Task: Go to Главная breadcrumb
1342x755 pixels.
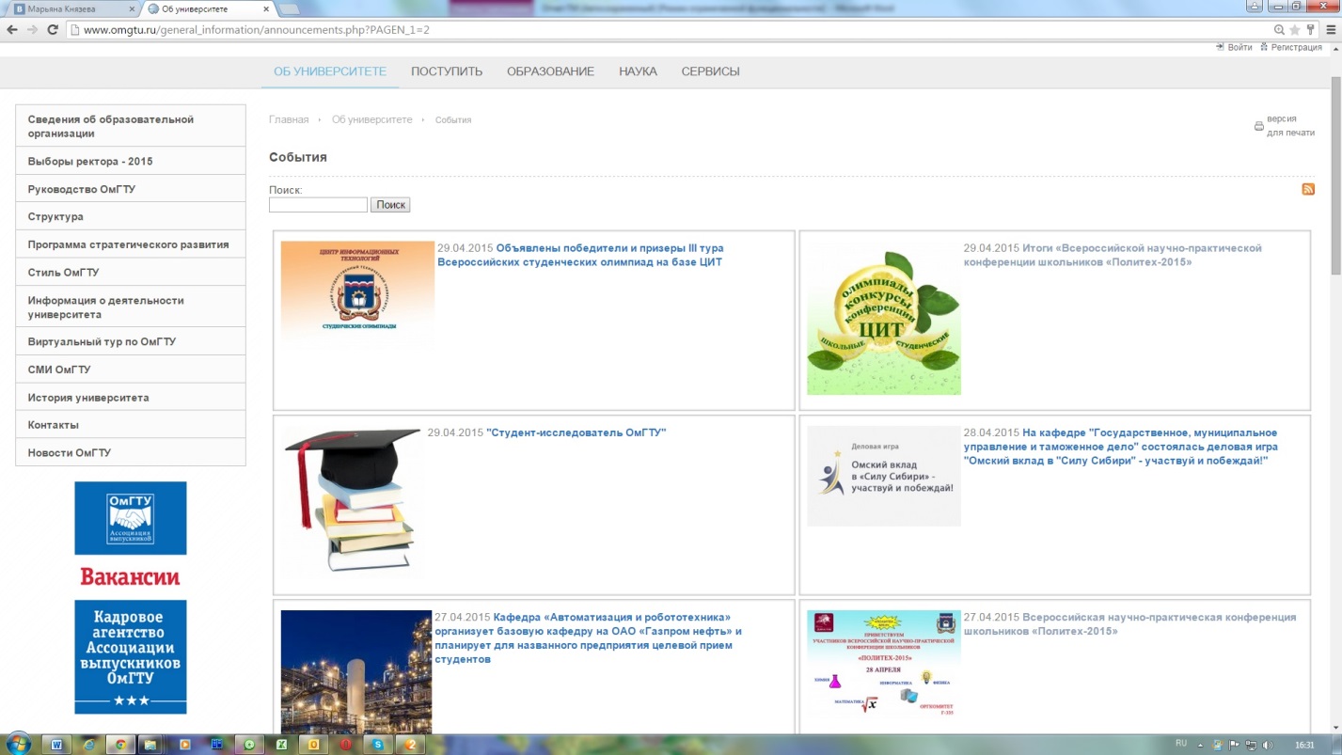Action: point(289,119)
